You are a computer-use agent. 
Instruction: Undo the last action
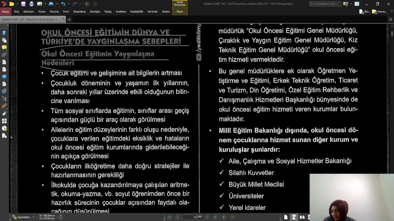63,4
